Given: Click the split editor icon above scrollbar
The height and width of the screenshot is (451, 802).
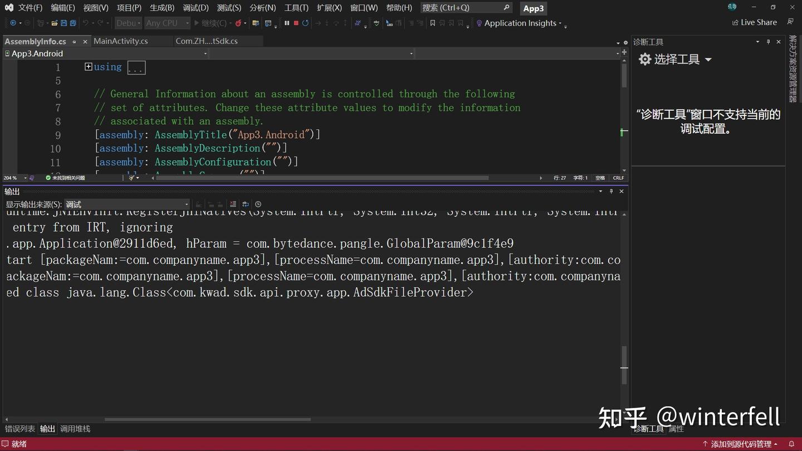Looking at the screenshot, I should pos(624,52).
